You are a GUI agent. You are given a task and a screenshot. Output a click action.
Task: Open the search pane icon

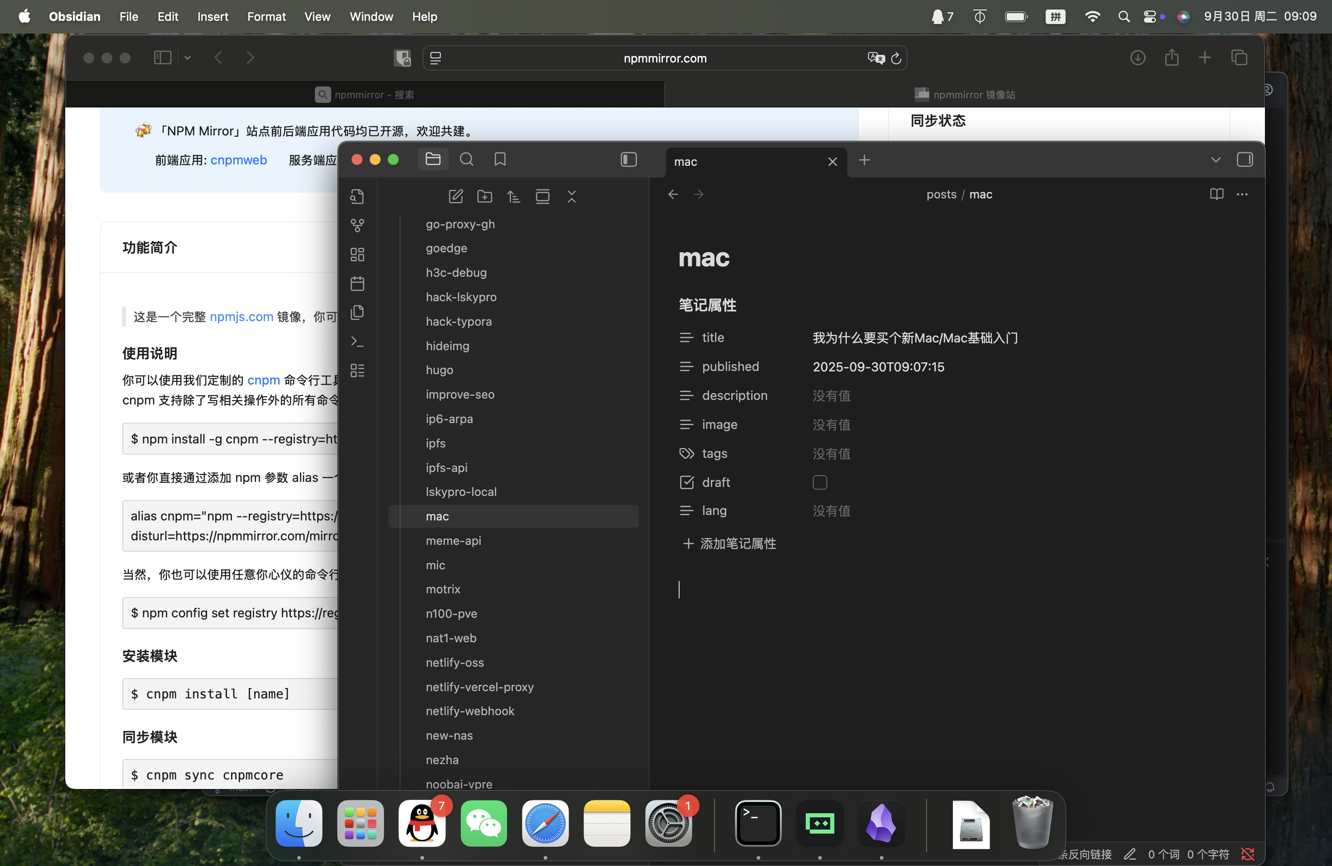[x=466, y=159]
